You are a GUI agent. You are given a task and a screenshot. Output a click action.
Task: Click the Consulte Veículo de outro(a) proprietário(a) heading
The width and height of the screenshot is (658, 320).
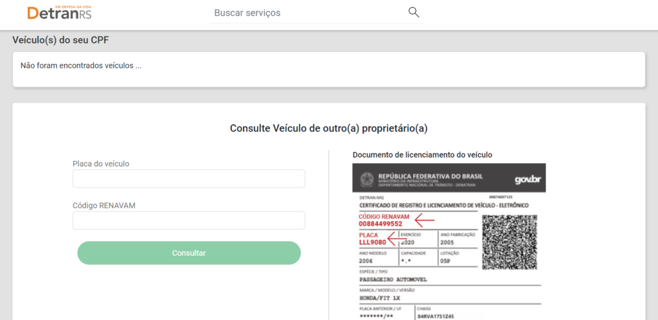[x=328, y=128]
